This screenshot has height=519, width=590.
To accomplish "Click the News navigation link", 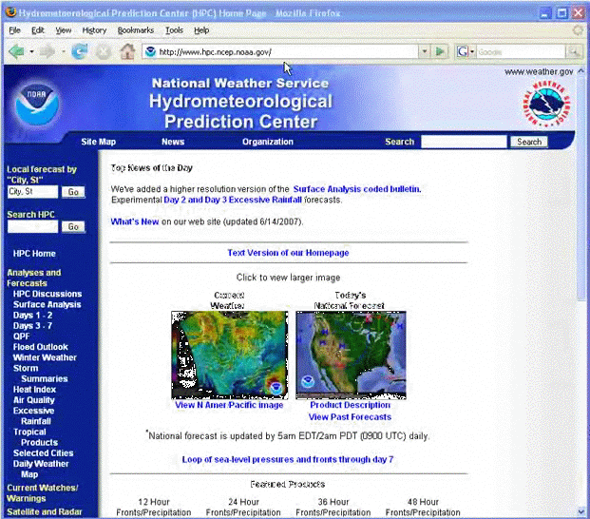I will [x=173, y=142].
